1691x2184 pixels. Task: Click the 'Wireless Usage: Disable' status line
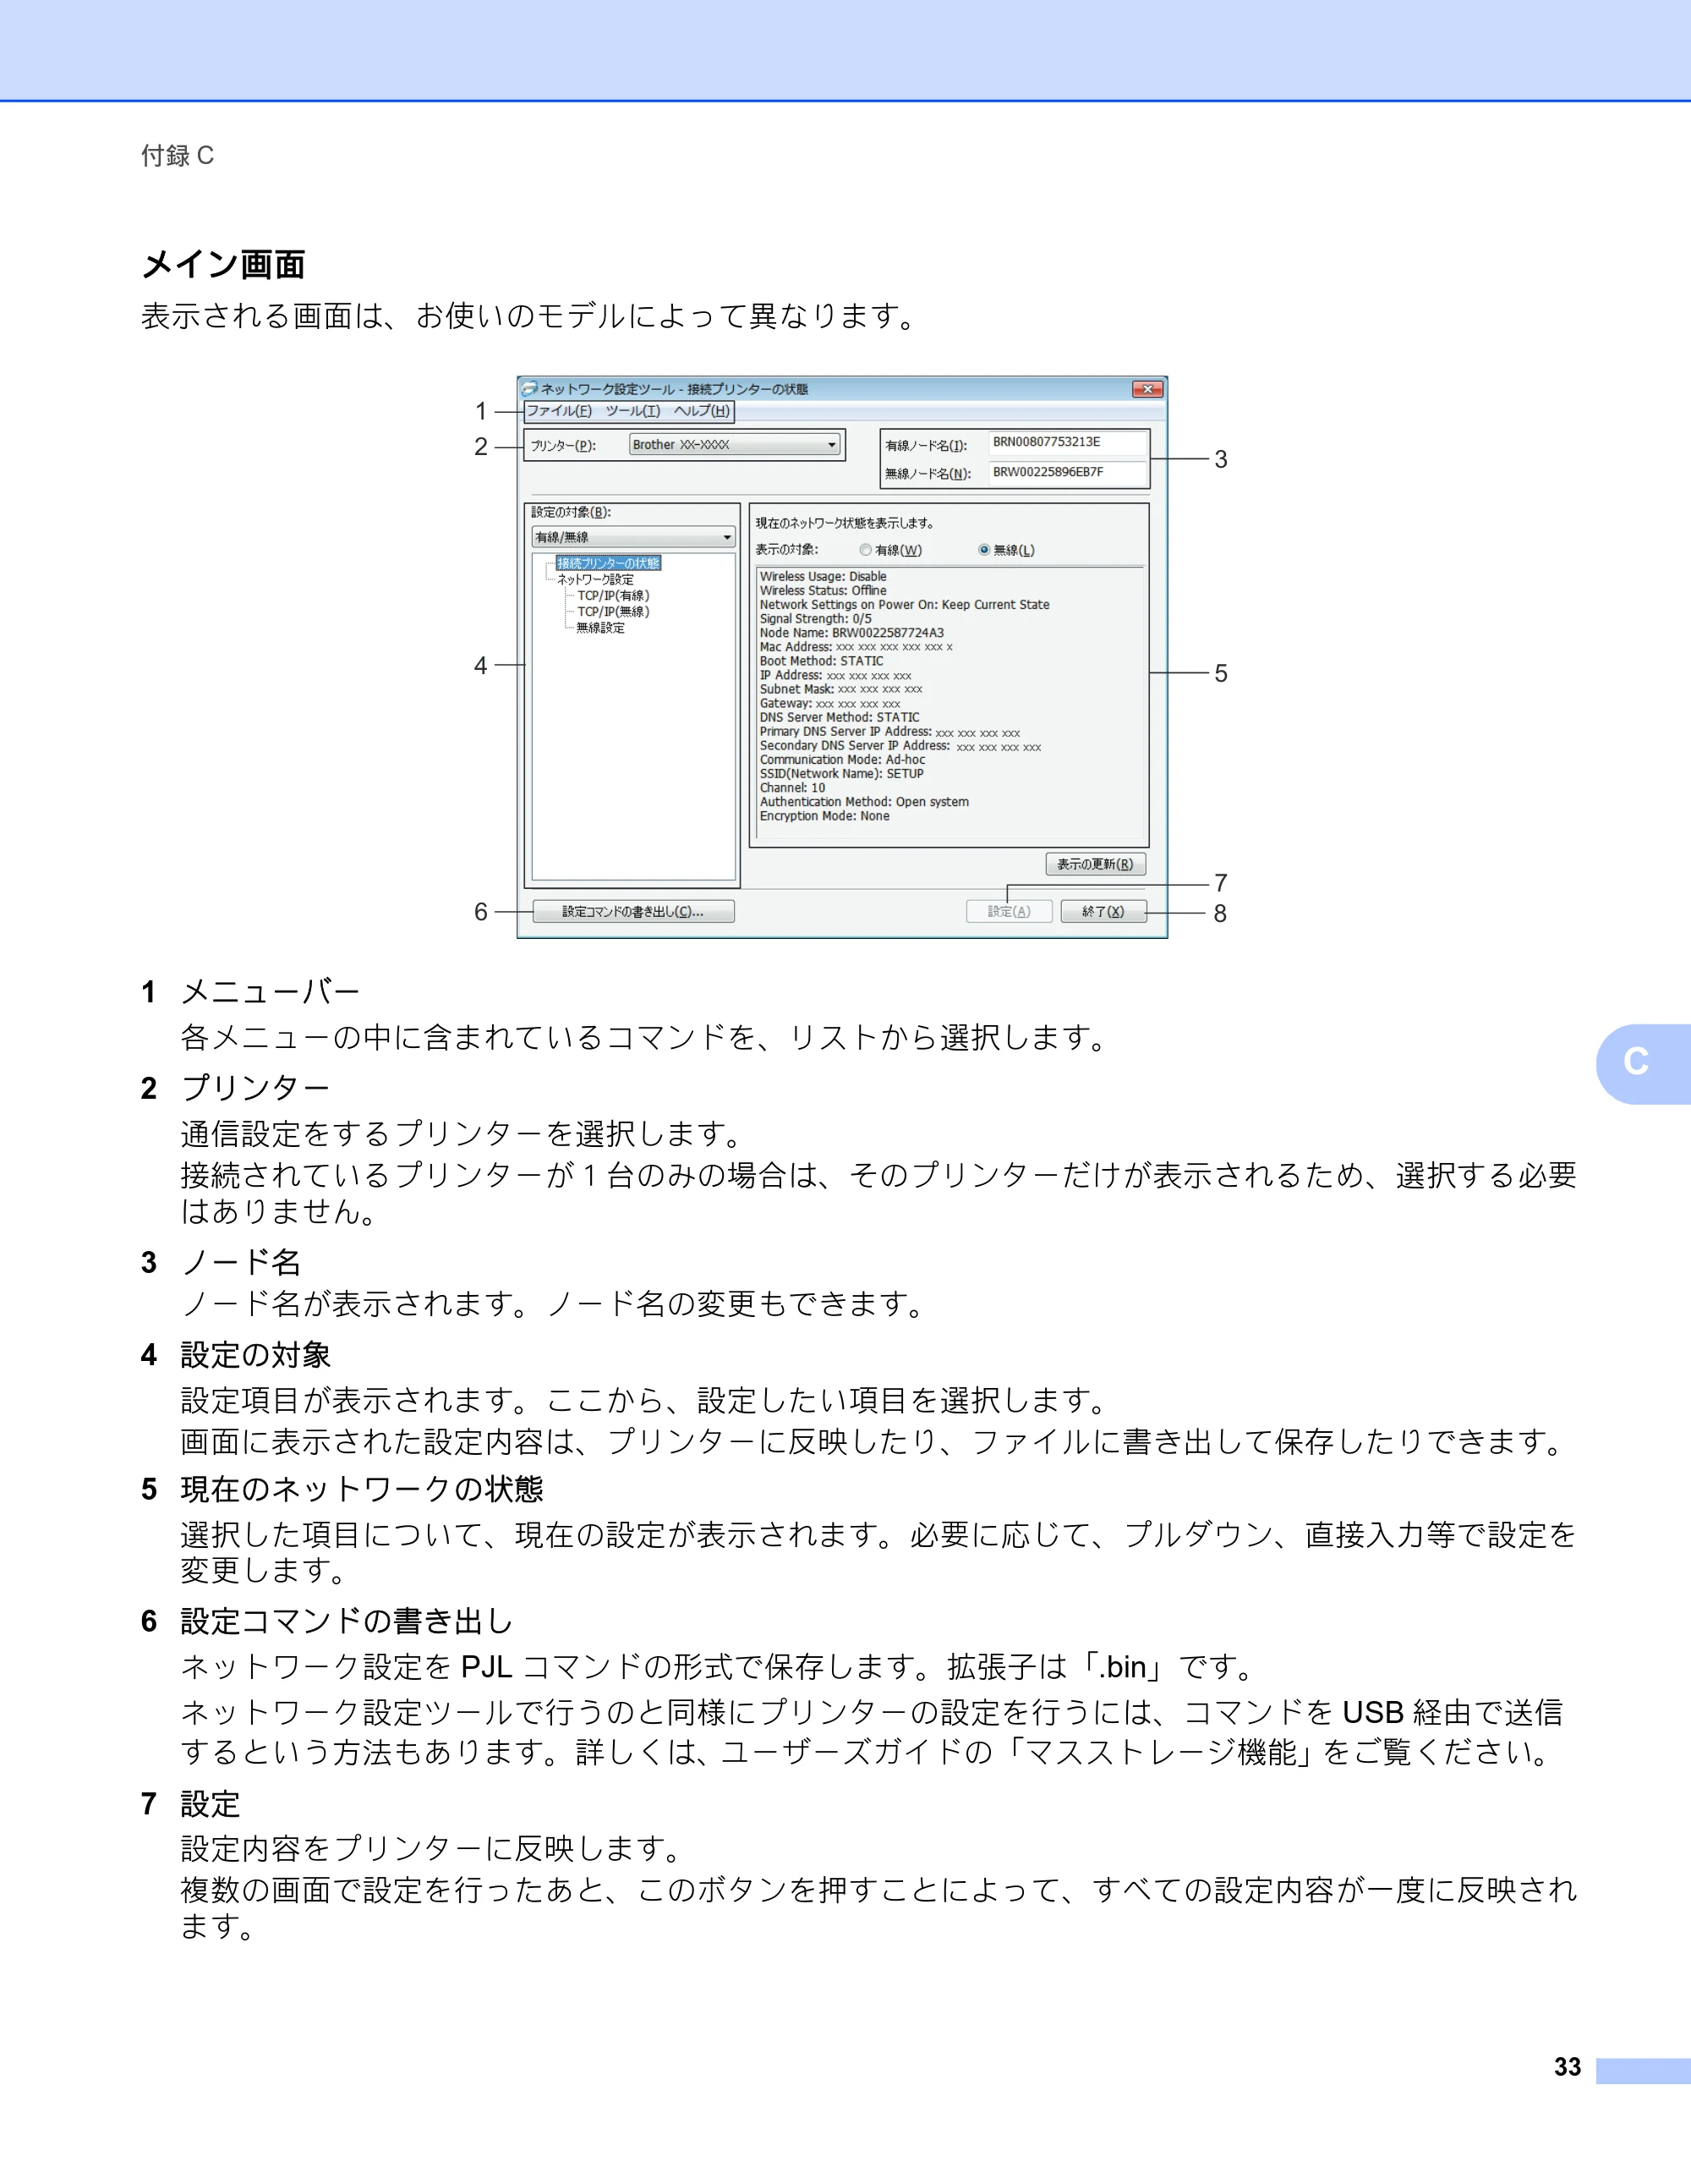(823, 577)
